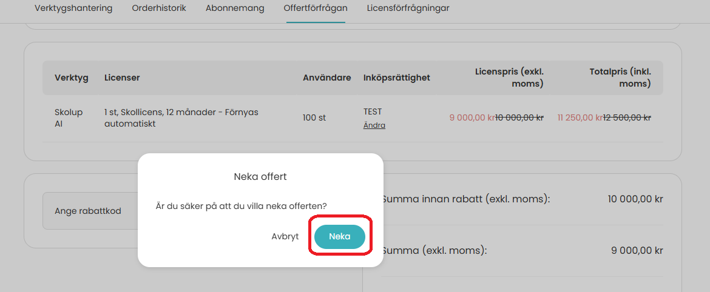Open the Licensförfrågningar tab
This screenshot has width=710, height=292.
tap(408, 8)
